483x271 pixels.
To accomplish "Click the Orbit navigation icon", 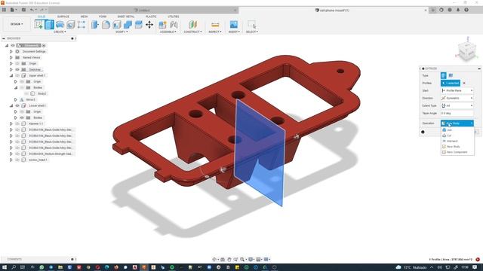I will (x=214, y=259).
